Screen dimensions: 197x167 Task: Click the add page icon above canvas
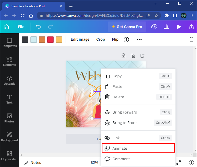click(x=142, y=56)
